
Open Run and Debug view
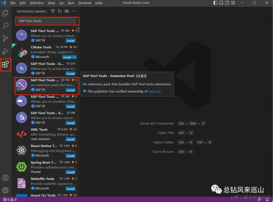click(x=5, y=51)
